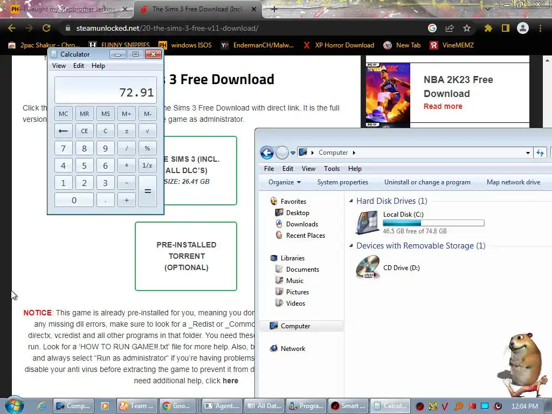
Task: Click Map network drive in Explorer
Action: click(x=513, y=182)
